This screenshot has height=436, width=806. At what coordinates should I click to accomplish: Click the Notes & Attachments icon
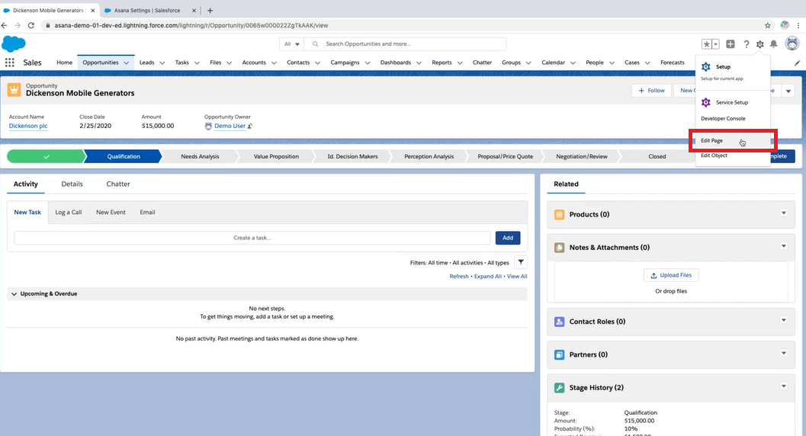tap(559, 248)
